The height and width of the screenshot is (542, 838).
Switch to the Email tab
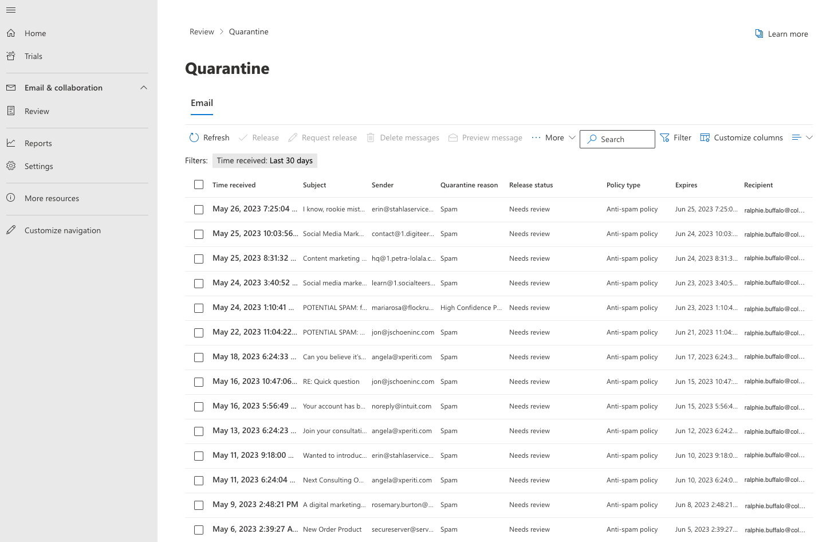[x=202, y=103]
